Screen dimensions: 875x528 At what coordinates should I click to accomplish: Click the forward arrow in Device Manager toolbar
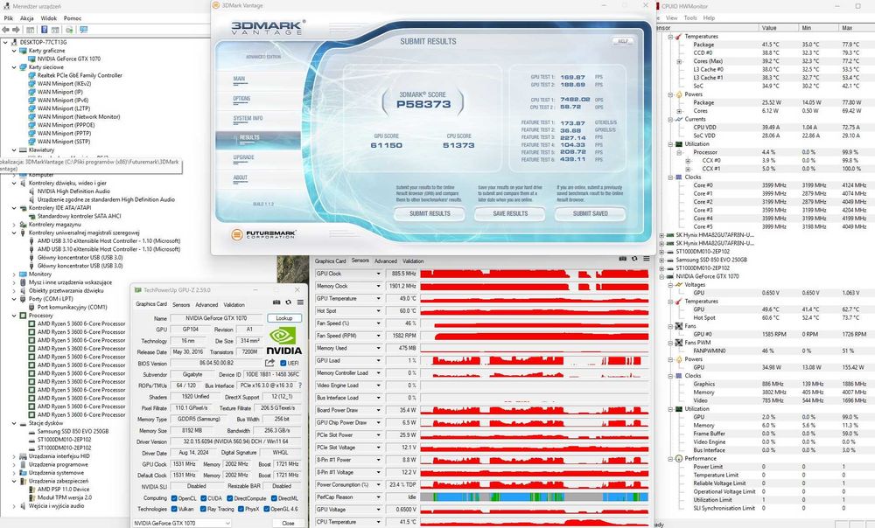(16, 30)
